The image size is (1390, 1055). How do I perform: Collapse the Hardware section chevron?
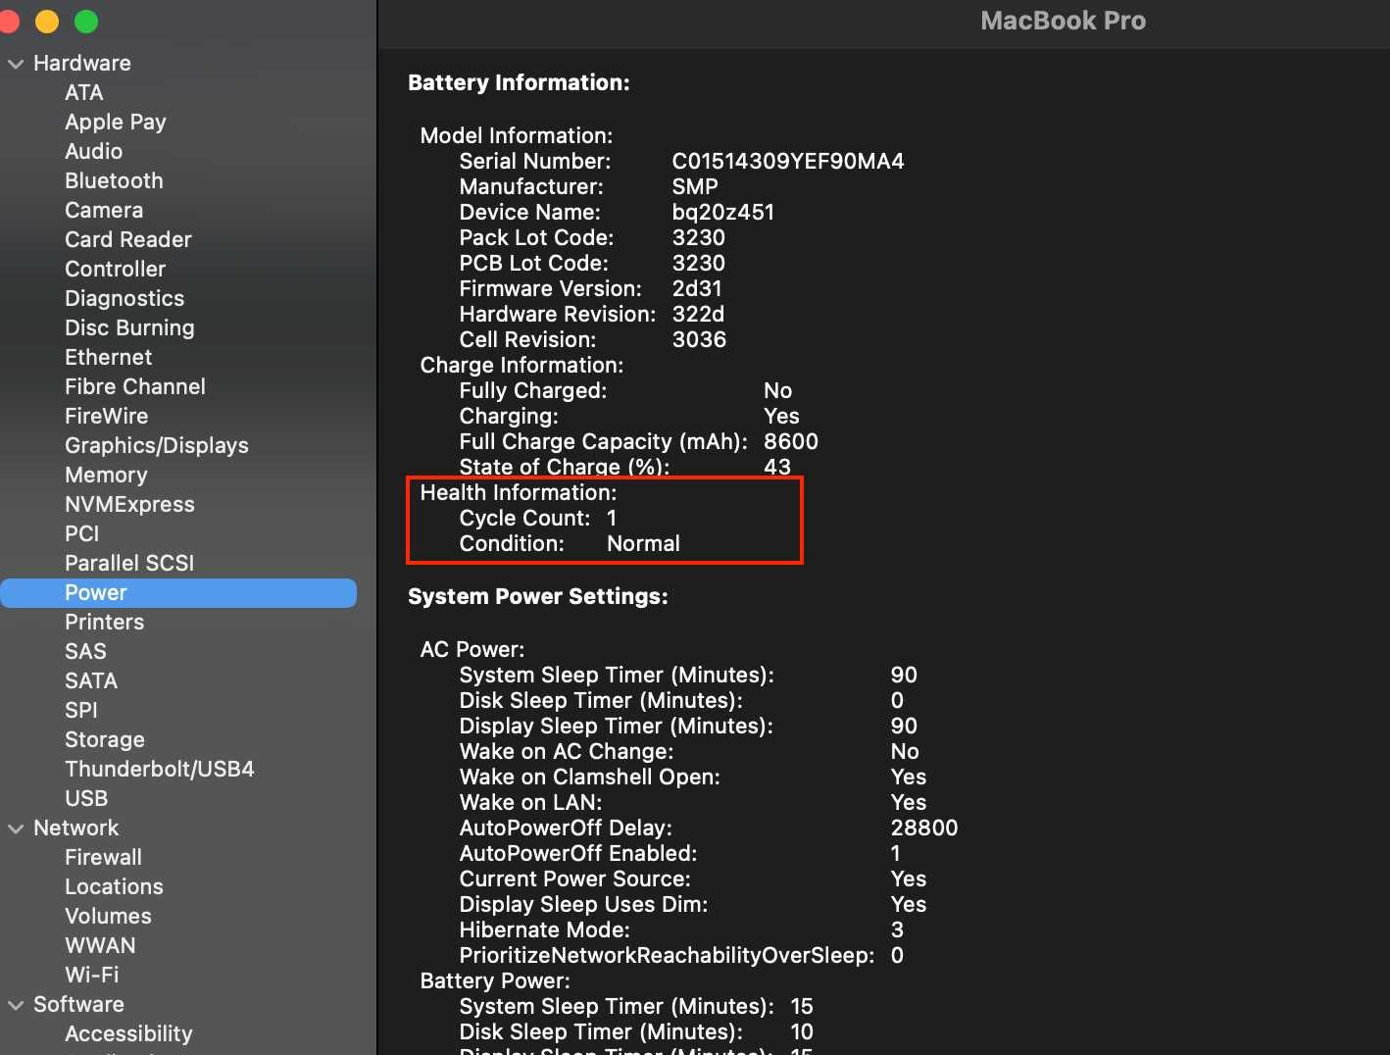click(x=16, y=64)
